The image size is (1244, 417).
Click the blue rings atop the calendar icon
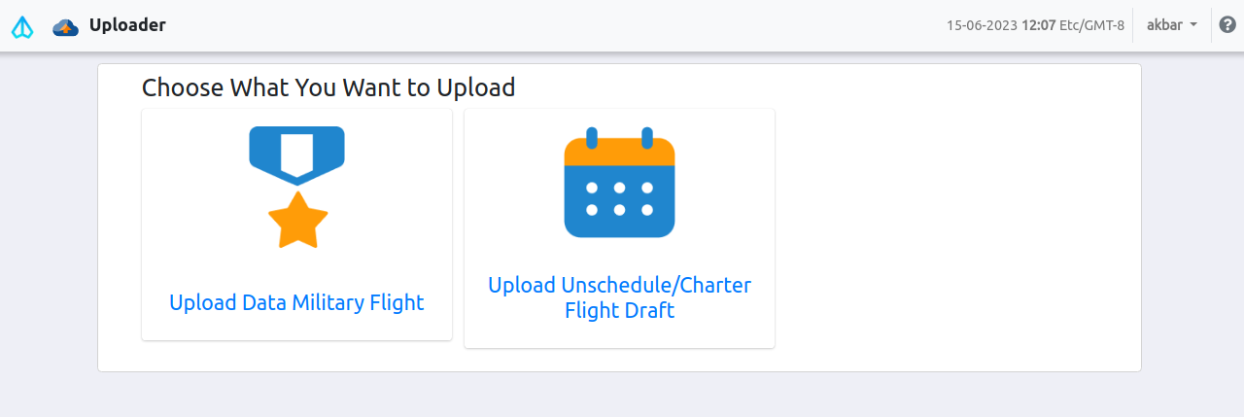point(592,137)
